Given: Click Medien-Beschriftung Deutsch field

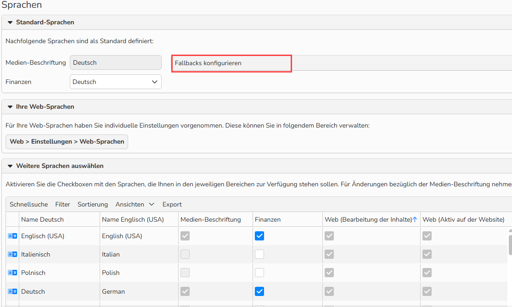Looking at the screenshot, I should [x=116, y=63].
